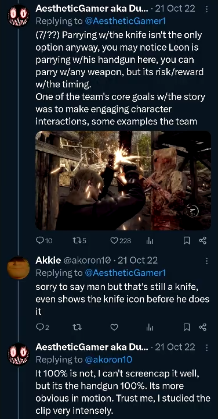
Task: Like the tweet with 228 likes
Action: pos(121,241)
